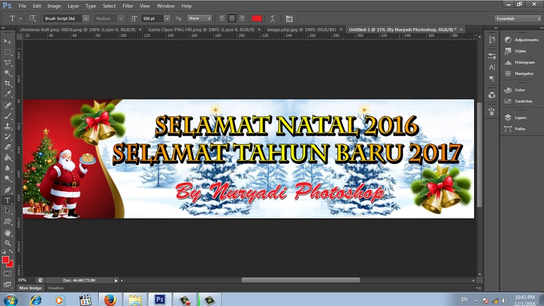Image resolution: width=544 pixels, height=306 pixels.
Task: Open the anti-aliasing method dropdown
Action: [x=200, y=18]
